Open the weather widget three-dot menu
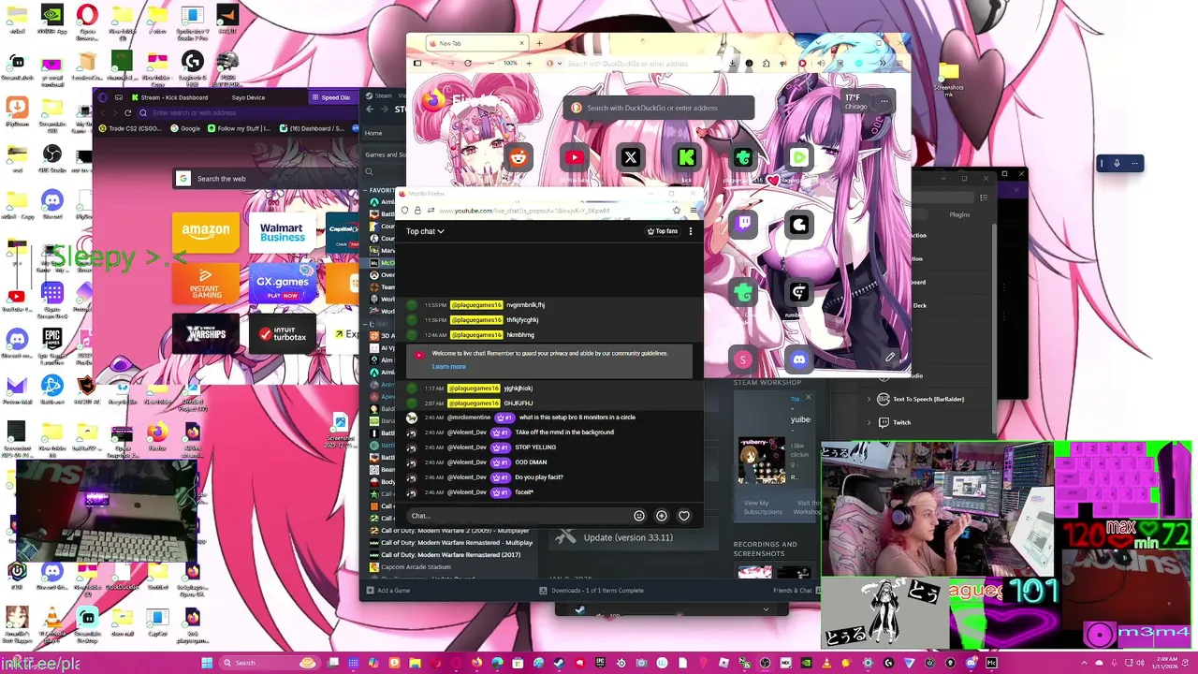The width and height of the screenshot is (1198, 674). click(x=884, y=102)
